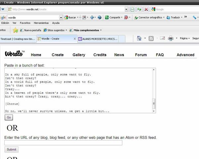Click the Google toolbar search field containing wordle

coord(33,18)
